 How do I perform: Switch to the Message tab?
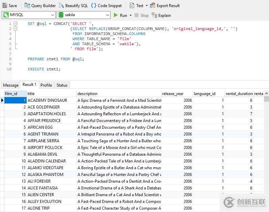pyautogui.click(x=11, y=85)
